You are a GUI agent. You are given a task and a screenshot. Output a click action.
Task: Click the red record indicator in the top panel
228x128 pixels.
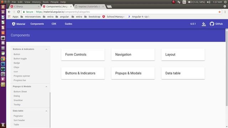pos(173,2)
